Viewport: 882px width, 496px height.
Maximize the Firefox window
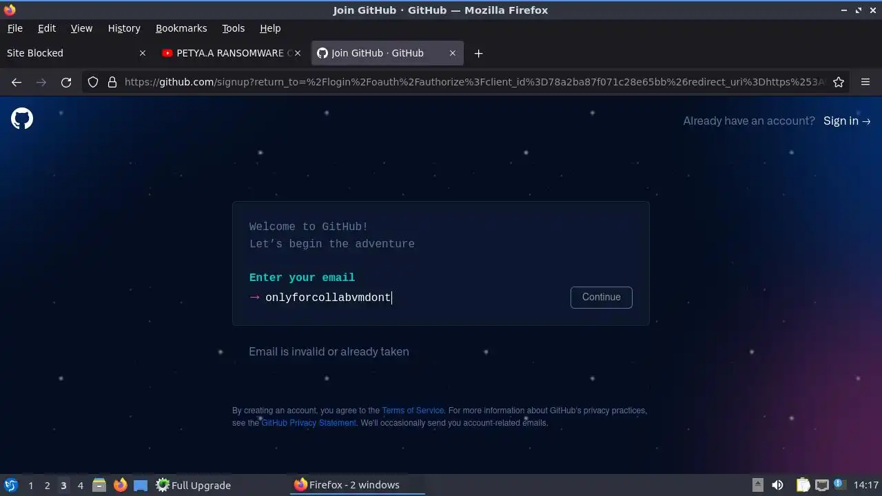(x=859, y=10)
